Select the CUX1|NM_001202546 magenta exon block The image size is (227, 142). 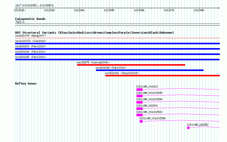point(141,121)
